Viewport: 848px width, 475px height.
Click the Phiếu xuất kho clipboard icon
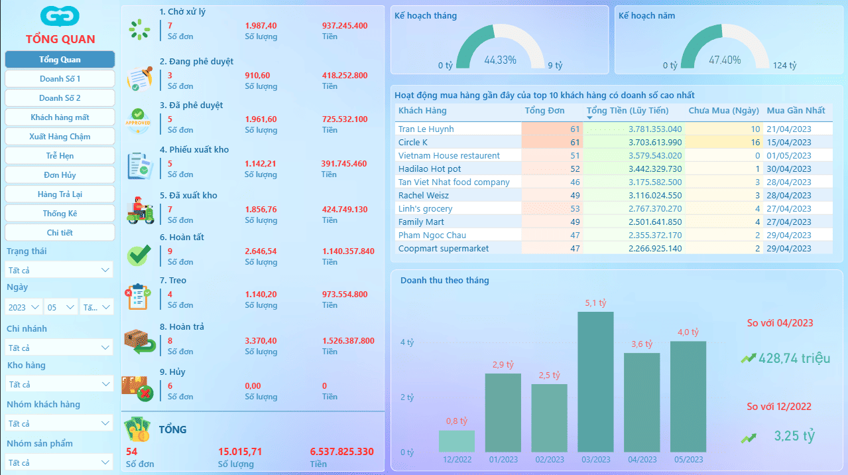(x=139, y=165)
